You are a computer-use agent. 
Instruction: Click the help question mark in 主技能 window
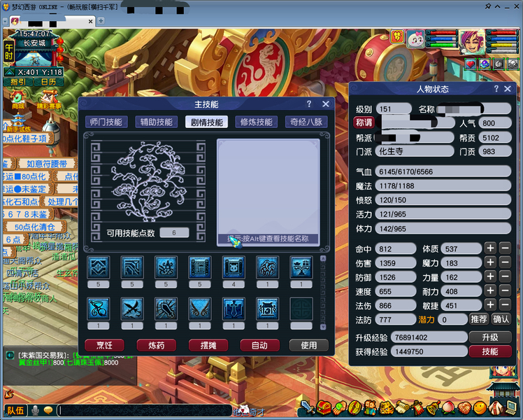tap(309, 104)
